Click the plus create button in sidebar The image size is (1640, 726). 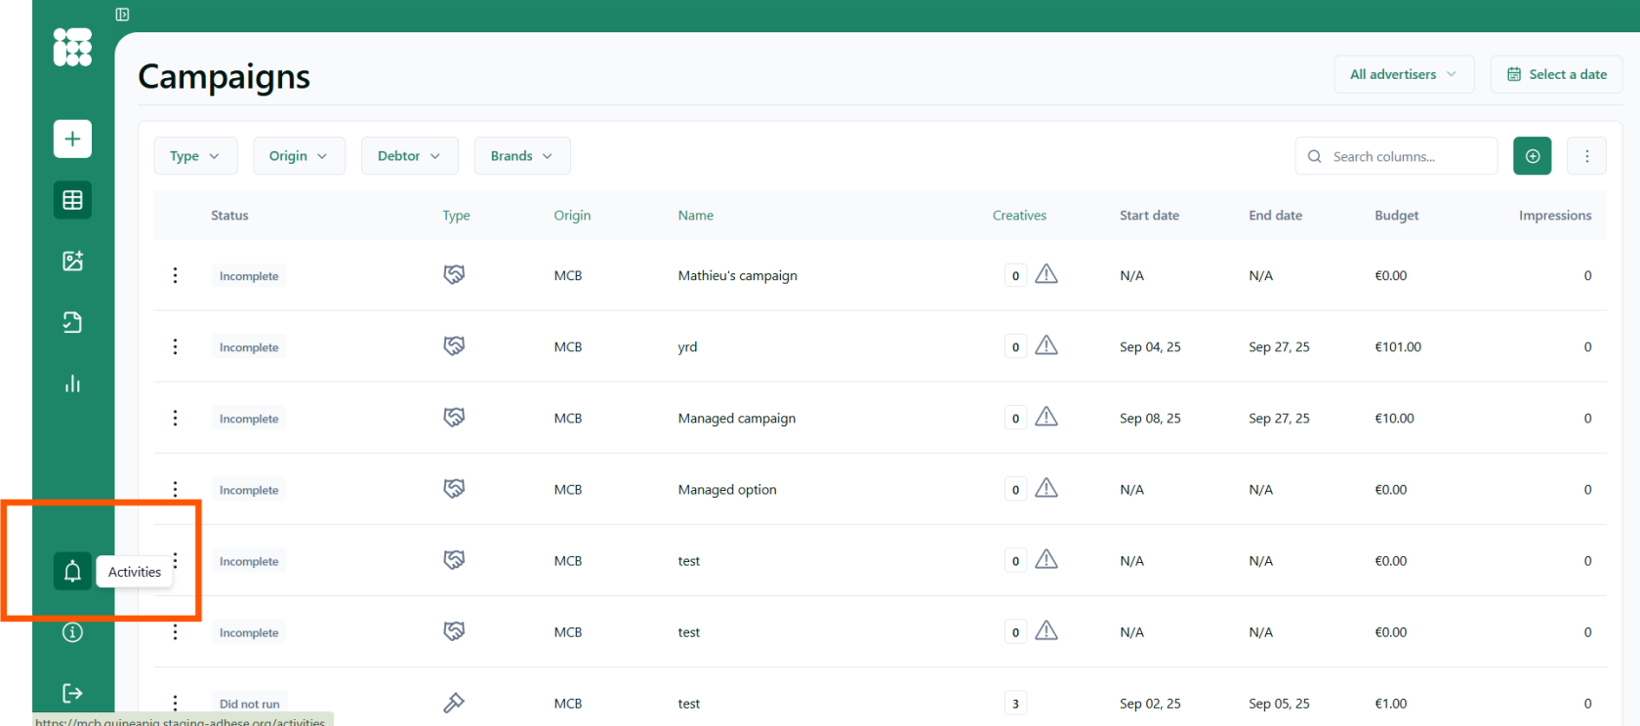[72, 139]
